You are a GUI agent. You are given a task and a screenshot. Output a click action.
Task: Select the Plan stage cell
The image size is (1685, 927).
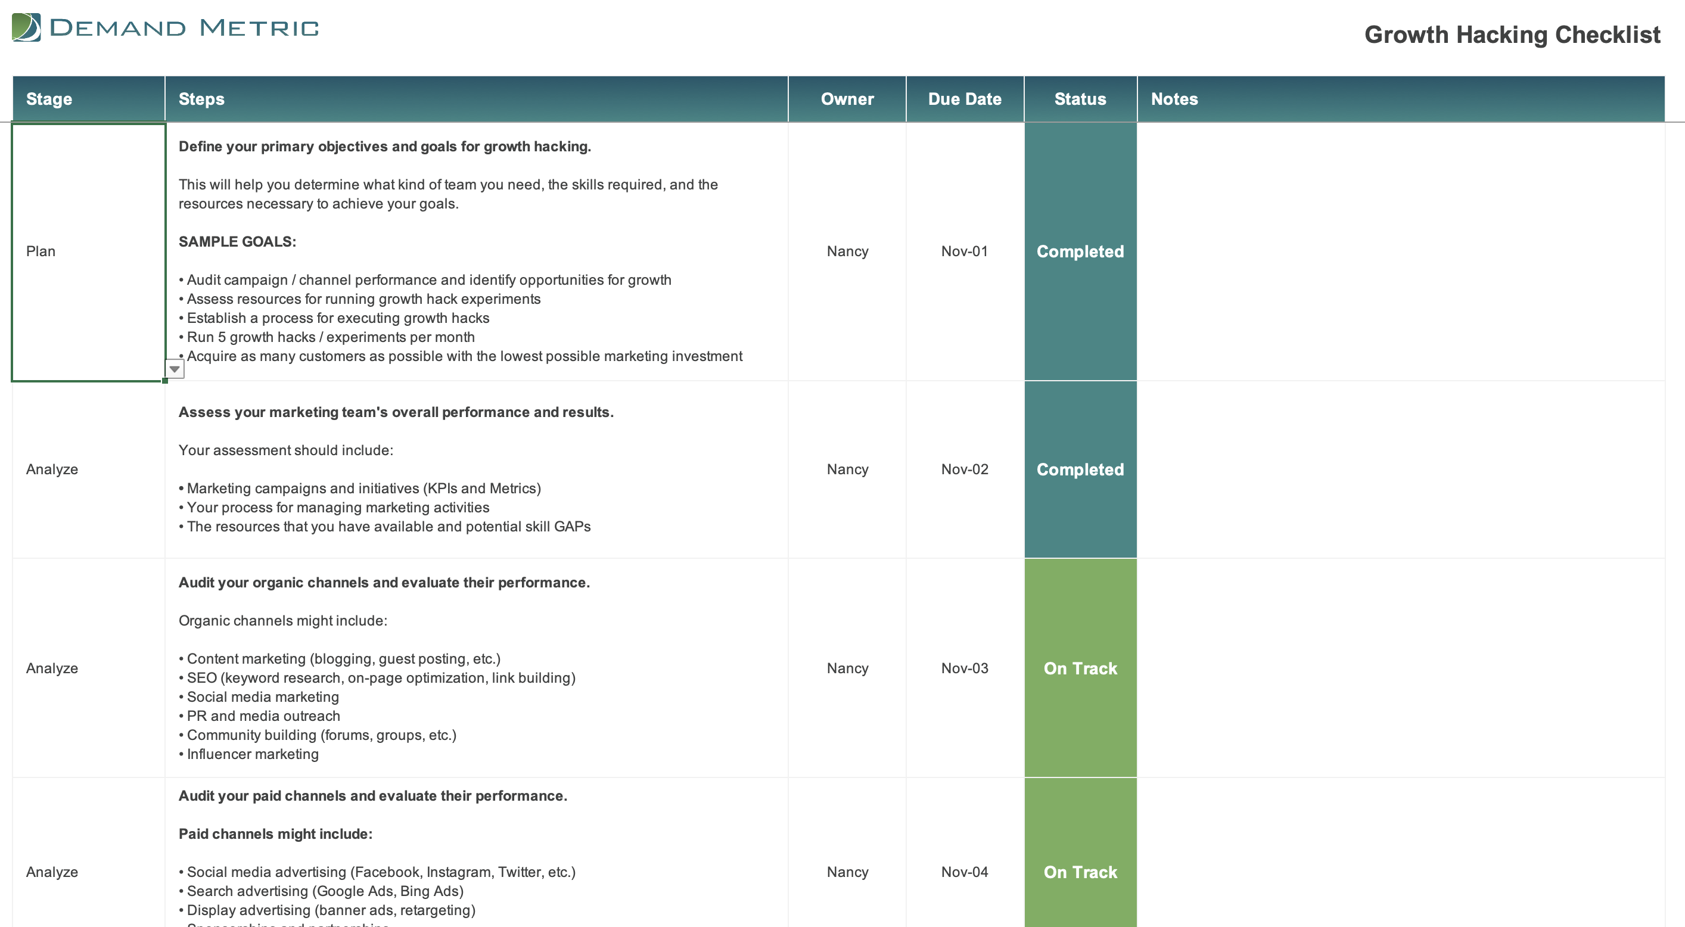coord(88,252)
